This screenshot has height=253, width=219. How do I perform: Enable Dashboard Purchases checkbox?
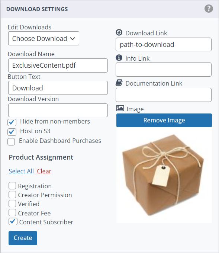point(11,142)
